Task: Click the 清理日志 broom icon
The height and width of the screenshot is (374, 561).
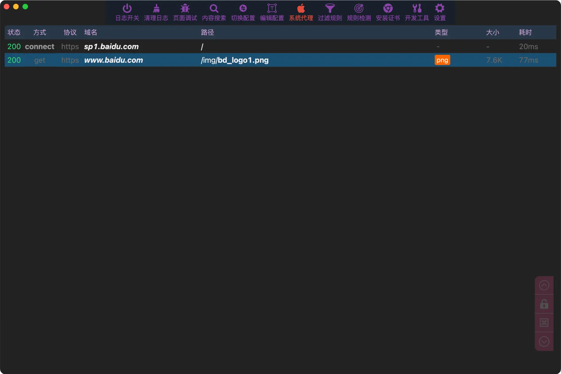Action: tap(156, 9)
